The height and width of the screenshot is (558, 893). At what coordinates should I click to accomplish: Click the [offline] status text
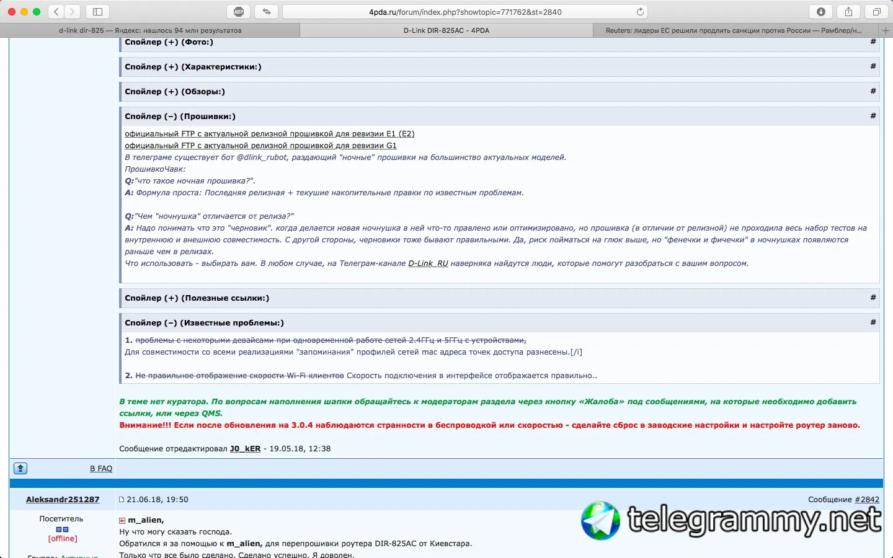point(63,539)
